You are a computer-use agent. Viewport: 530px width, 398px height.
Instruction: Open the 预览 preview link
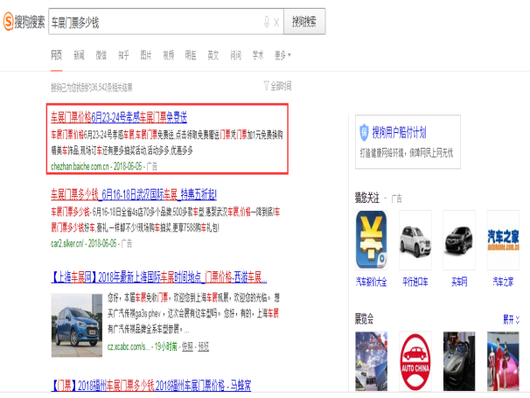203,346
